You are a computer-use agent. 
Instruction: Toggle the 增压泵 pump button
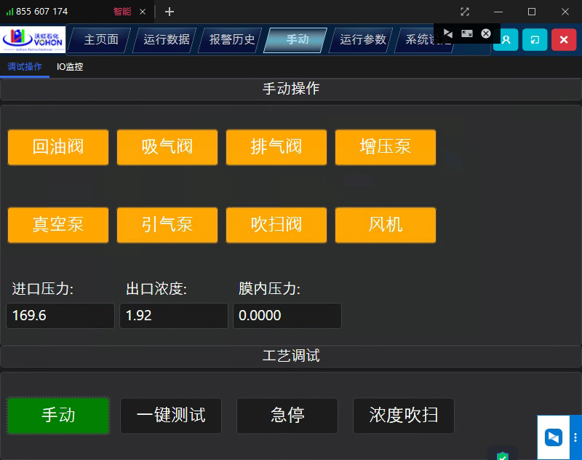click(x=386, y=147)
